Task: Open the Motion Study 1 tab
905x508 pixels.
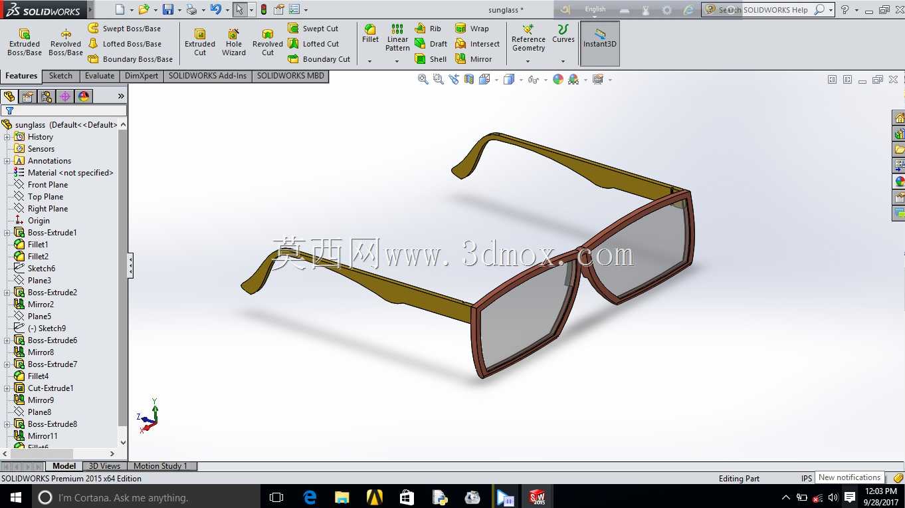Action: coord(161,466)
